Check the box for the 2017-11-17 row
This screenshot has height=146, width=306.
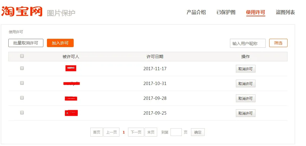click(x=22, y=68)
